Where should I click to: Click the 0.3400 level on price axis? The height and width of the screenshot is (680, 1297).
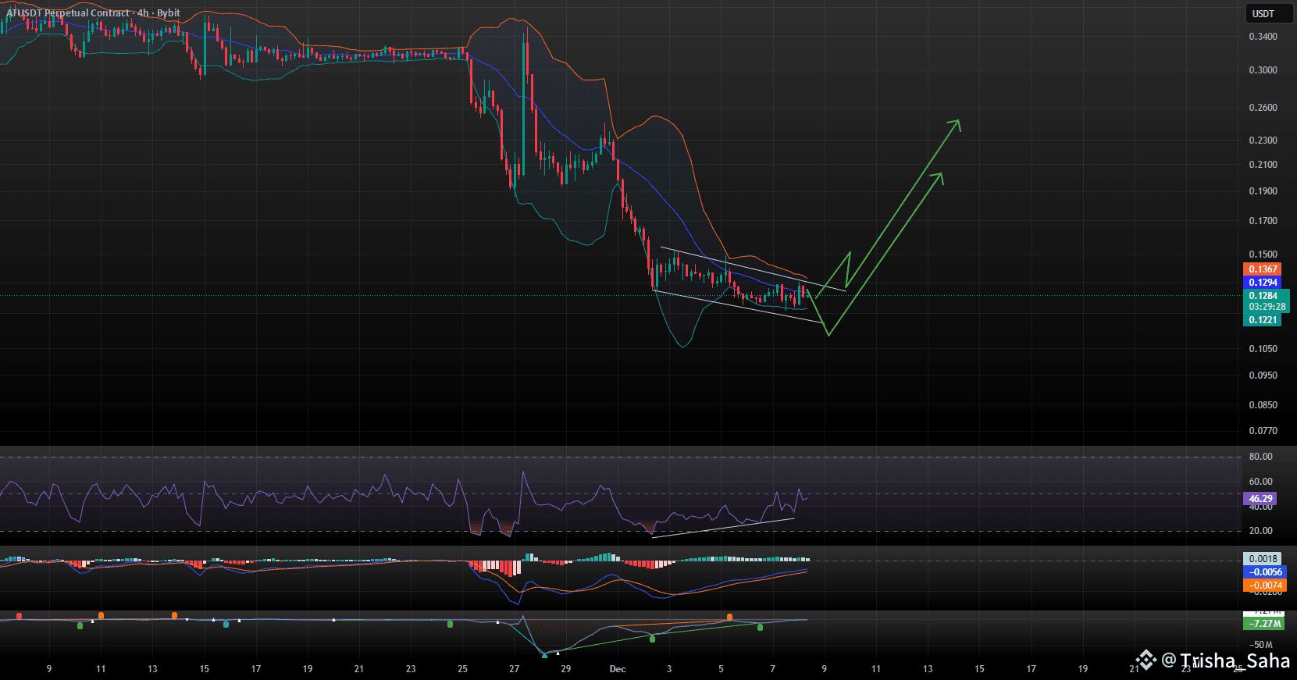click(x=1263, y=37)
